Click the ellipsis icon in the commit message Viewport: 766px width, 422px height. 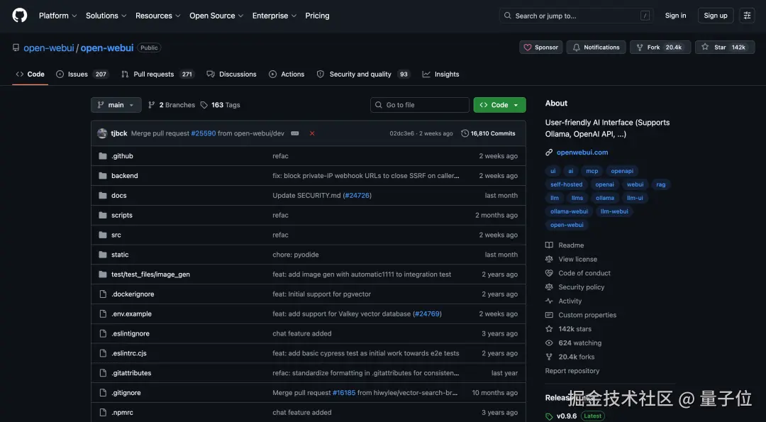click(x=295, y=133)
